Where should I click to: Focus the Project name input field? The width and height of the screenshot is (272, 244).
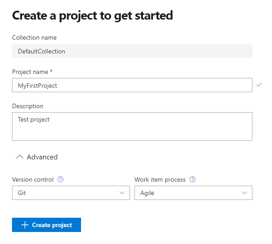pyautogui.click(x=132, y=85)
